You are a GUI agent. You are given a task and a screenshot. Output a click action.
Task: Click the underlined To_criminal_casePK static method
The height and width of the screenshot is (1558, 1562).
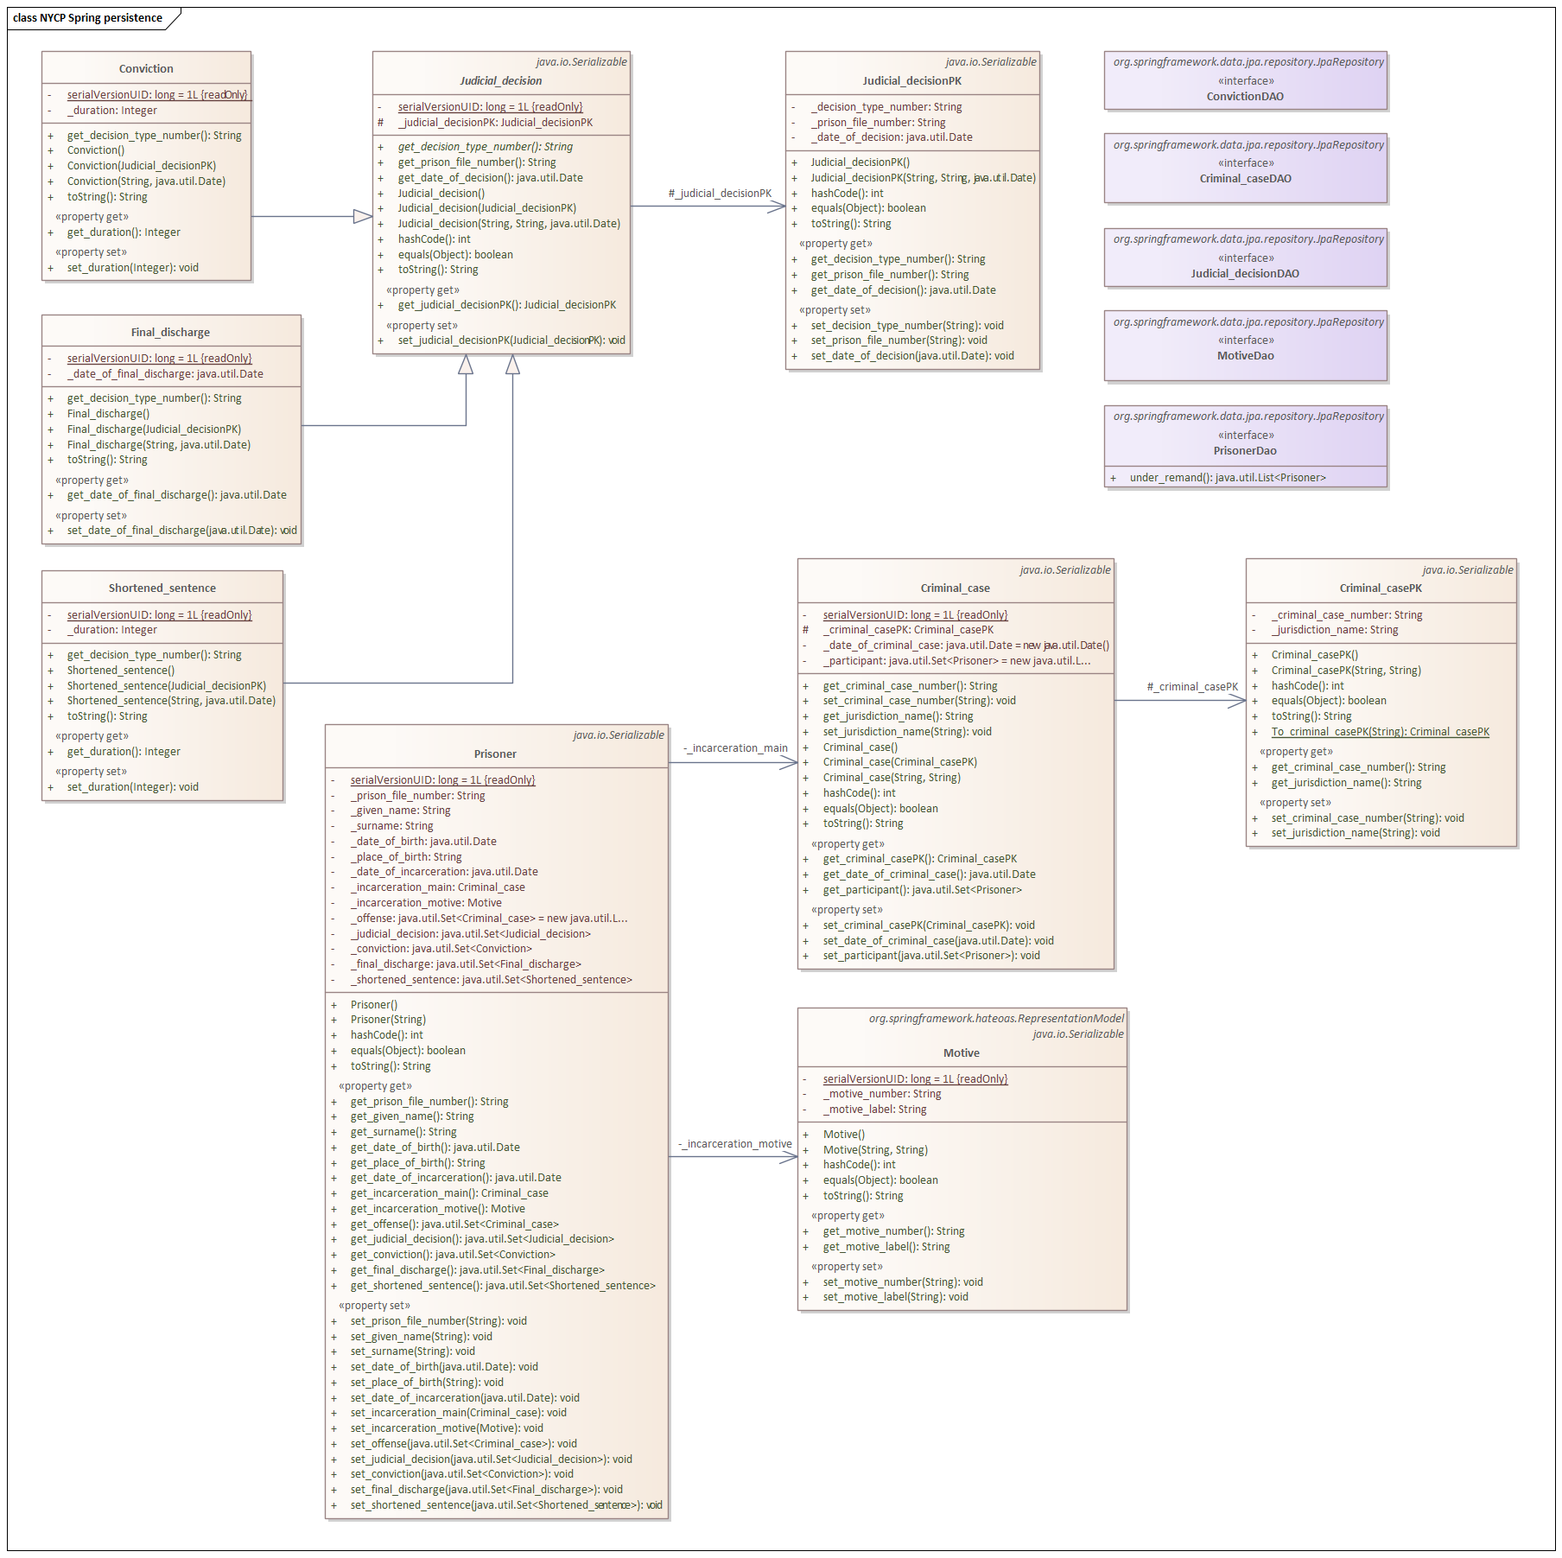(1380, 732)
